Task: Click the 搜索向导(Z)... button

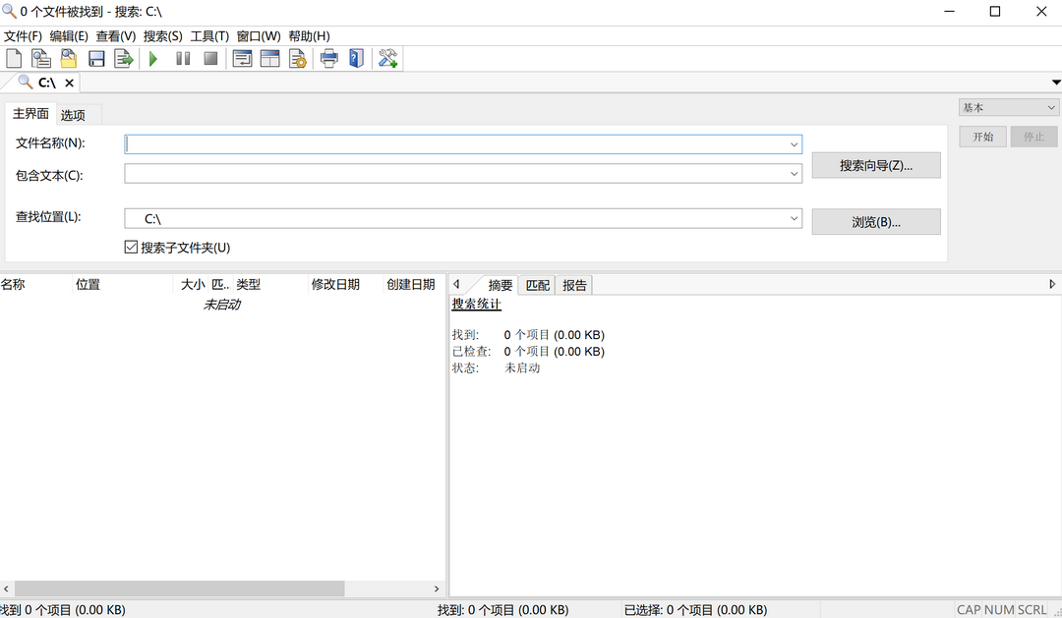Action: [875, 166]
